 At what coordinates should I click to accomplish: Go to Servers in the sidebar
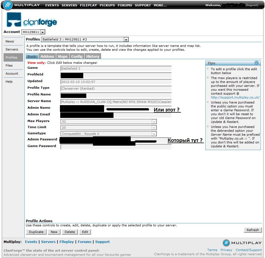[13, 49]
